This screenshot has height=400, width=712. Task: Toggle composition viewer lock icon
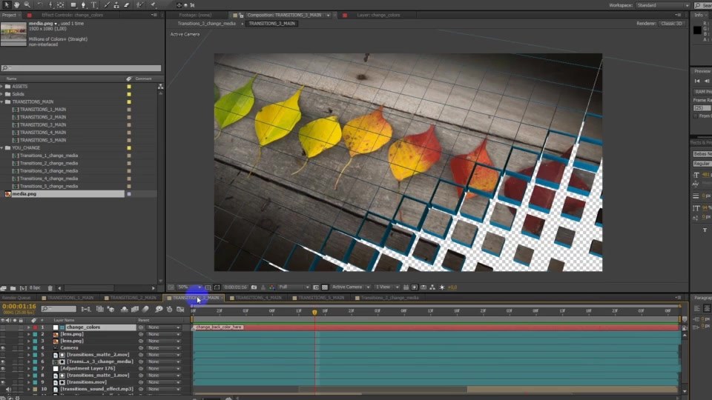coord(241,15)
